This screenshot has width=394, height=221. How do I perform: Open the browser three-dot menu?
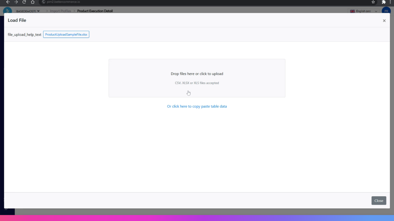[390, 2]
